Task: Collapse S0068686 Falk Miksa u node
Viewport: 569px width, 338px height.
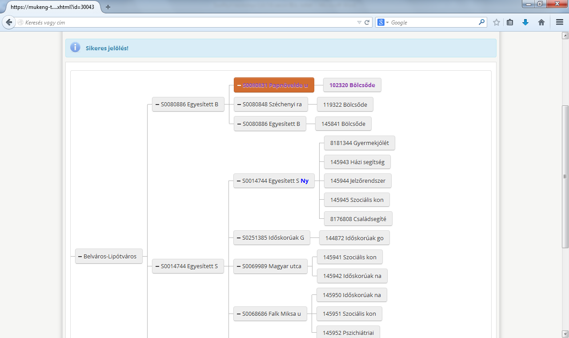Action: pos(239,314)
